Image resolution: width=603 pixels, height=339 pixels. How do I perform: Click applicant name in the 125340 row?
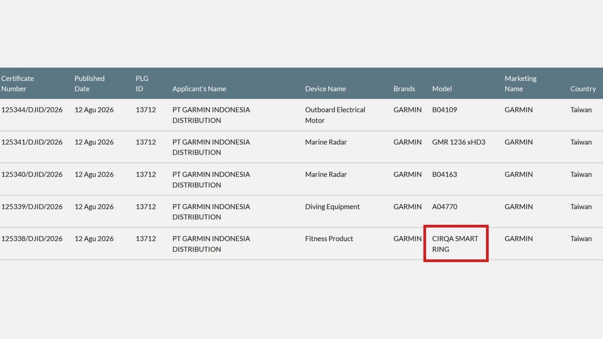tap(211, 180)
